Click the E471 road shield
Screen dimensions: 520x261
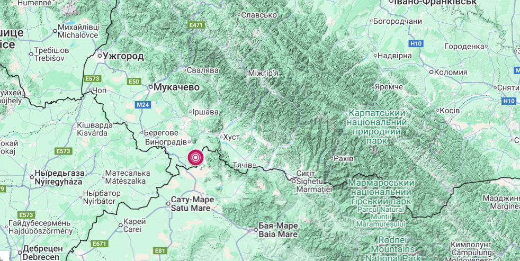pyautogui.click(x=196, y=25)
